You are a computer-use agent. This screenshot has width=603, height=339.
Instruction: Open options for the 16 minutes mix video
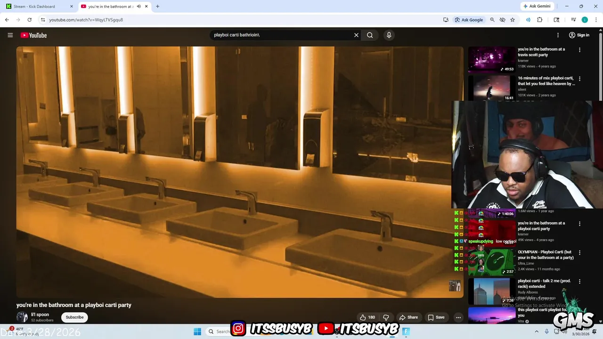[x=579, y=79]
